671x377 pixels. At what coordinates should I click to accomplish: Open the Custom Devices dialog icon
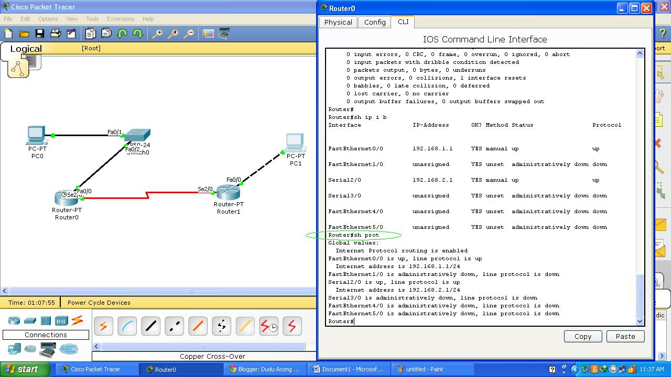[224, 34]
